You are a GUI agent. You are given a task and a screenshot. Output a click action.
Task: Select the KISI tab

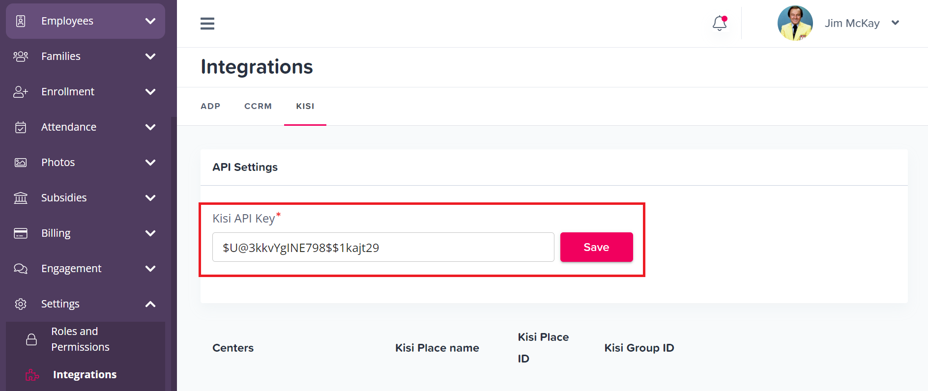pos(305,106)
